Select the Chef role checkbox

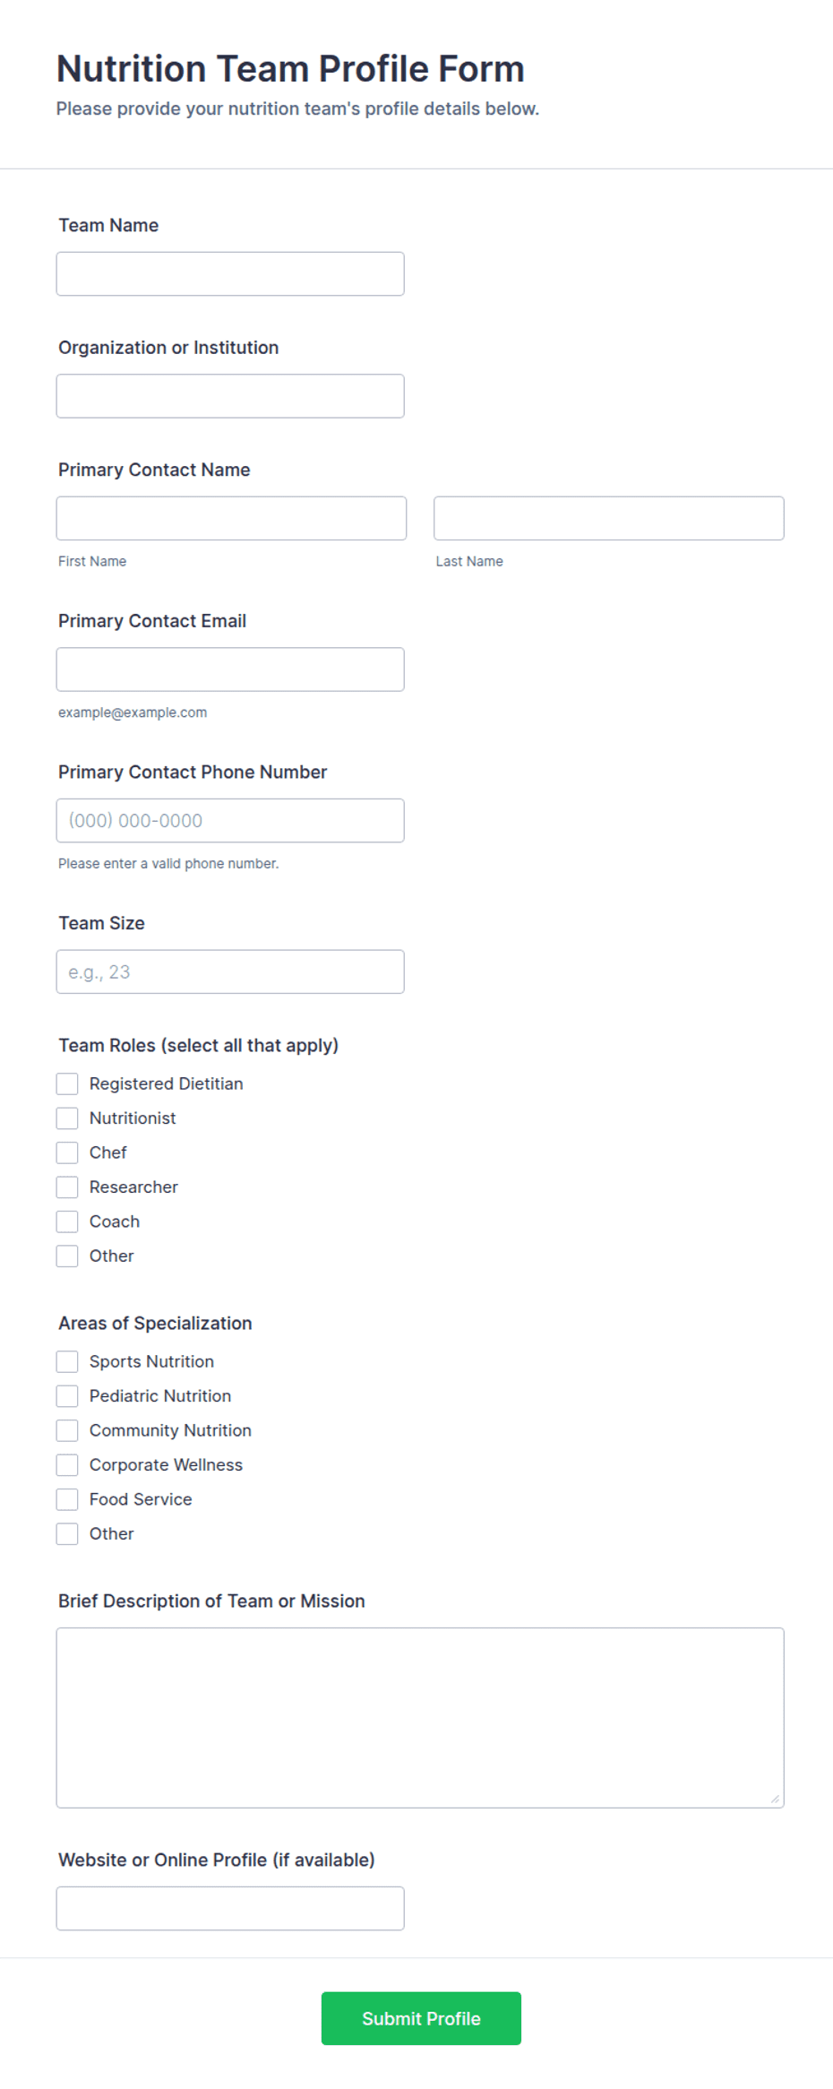(x=67, y=1152)
